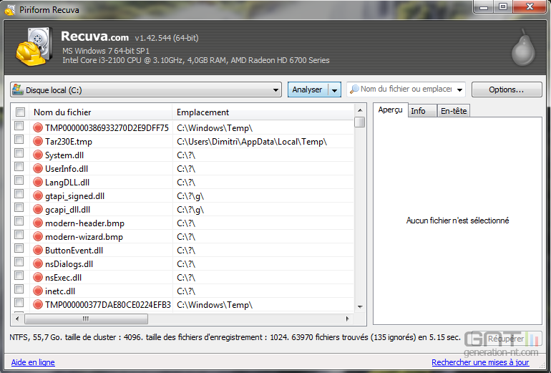Click the red icon next to gtapi_signed.dll
551x373 pixels.
coord(38,196)
